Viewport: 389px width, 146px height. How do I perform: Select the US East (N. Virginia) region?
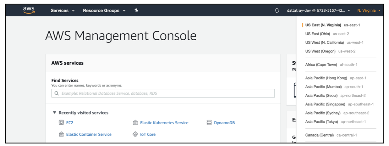pos(333,25)
